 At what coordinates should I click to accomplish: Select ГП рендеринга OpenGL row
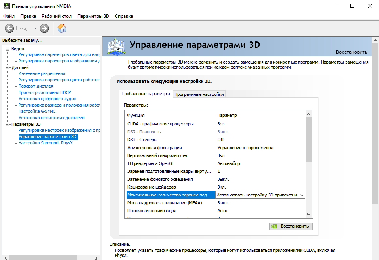(x=216, y=163)
